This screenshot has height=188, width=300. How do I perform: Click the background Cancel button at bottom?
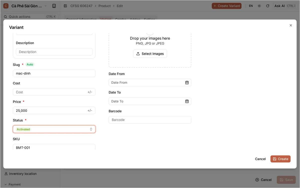tap(264, 180)
